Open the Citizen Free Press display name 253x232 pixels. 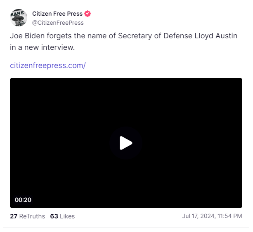(x=57, y=14)
